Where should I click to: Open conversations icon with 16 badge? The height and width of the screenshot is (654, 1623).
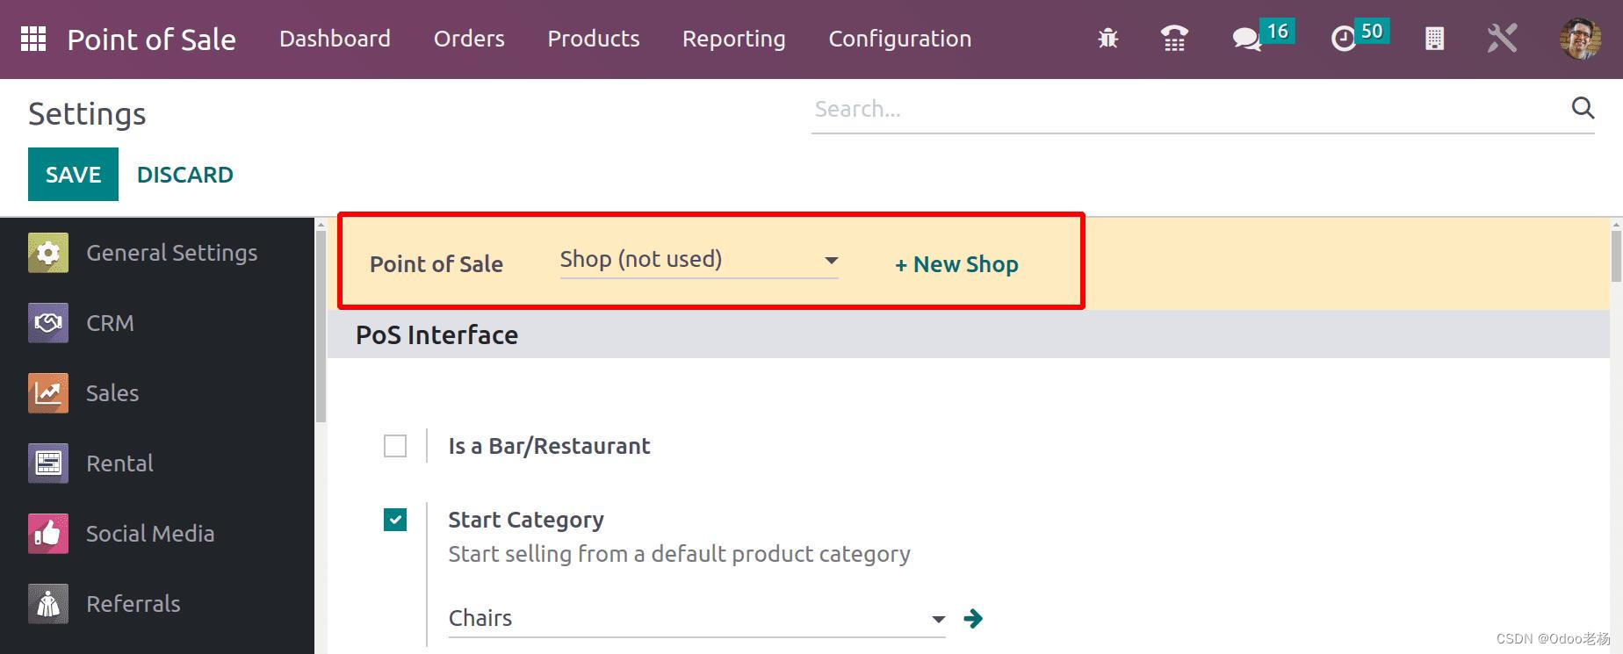pos(1246,39)
